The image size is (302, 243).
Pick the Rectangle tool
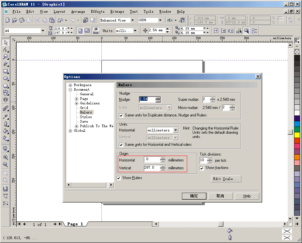coord(6,71)
